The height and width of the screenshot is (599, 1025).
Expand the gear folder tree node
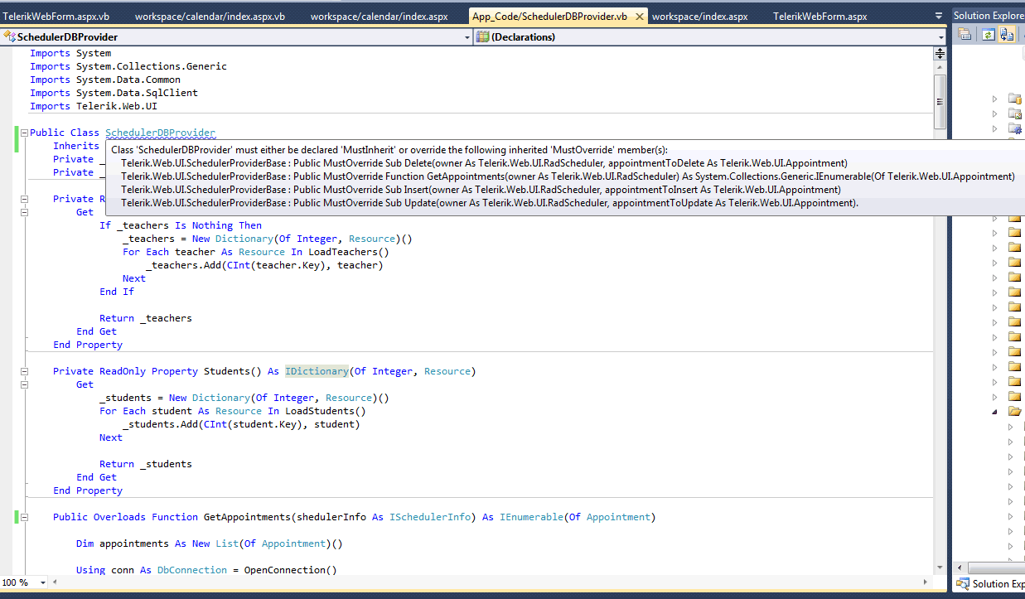(995, 128)
